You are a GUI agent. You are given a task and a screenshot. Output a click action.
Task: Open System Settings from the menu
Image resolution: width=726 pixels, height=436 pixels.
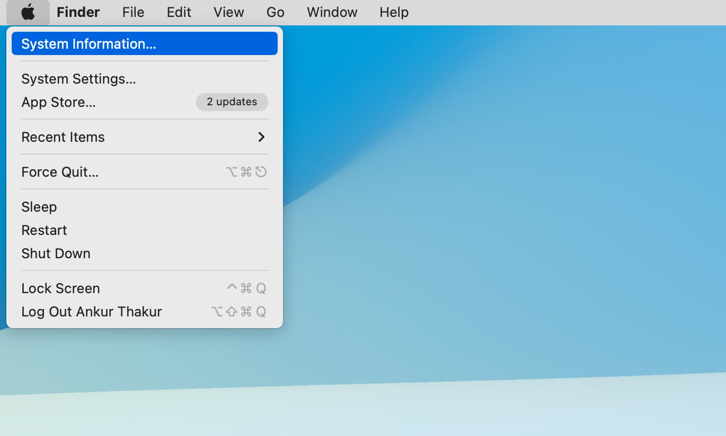[x=78, y=79]
